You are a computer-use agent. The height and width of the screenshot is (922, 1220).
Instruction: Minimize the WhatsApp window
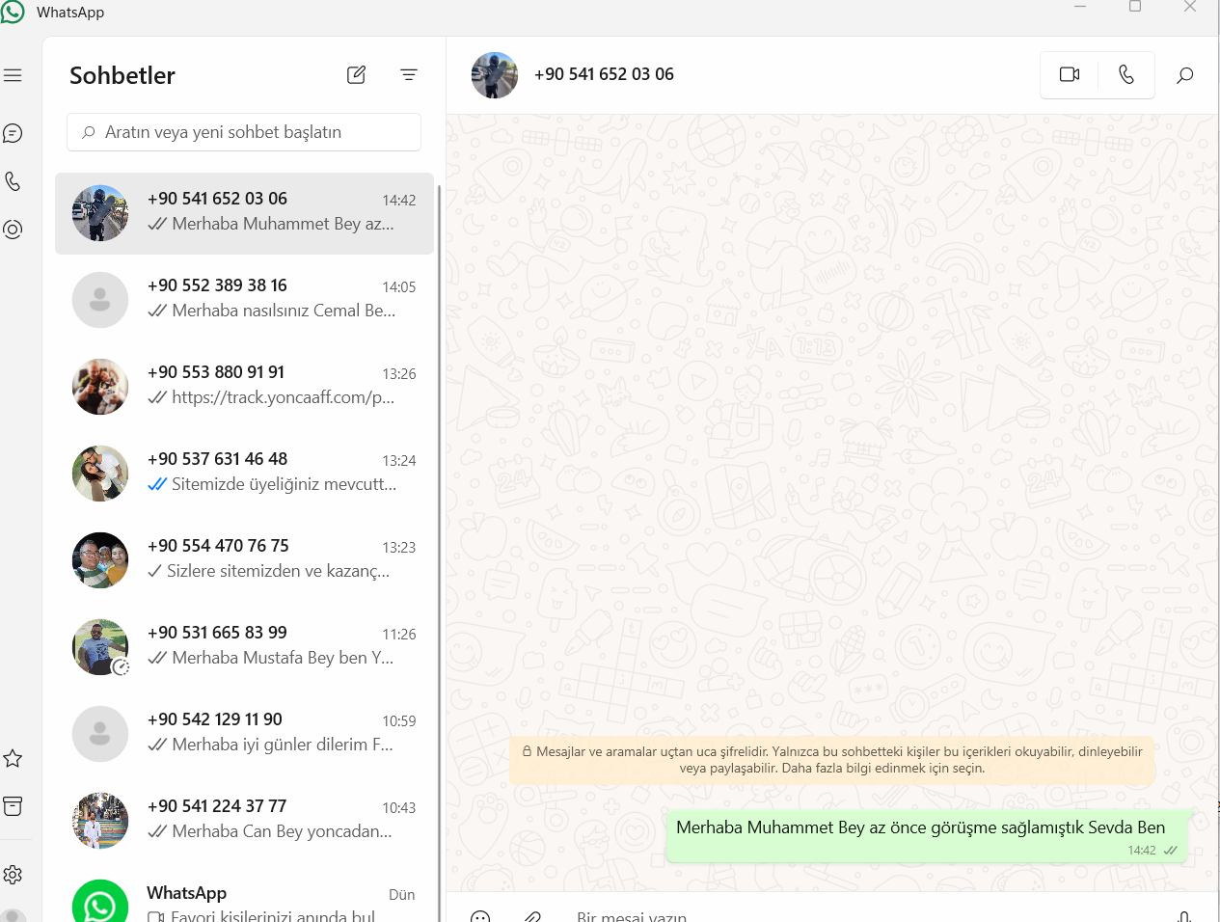pyautogui.click(x=1080, y=7)
